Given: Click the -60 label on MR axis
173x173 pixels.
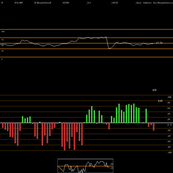Looking at the screenshot, I should 169,142.
